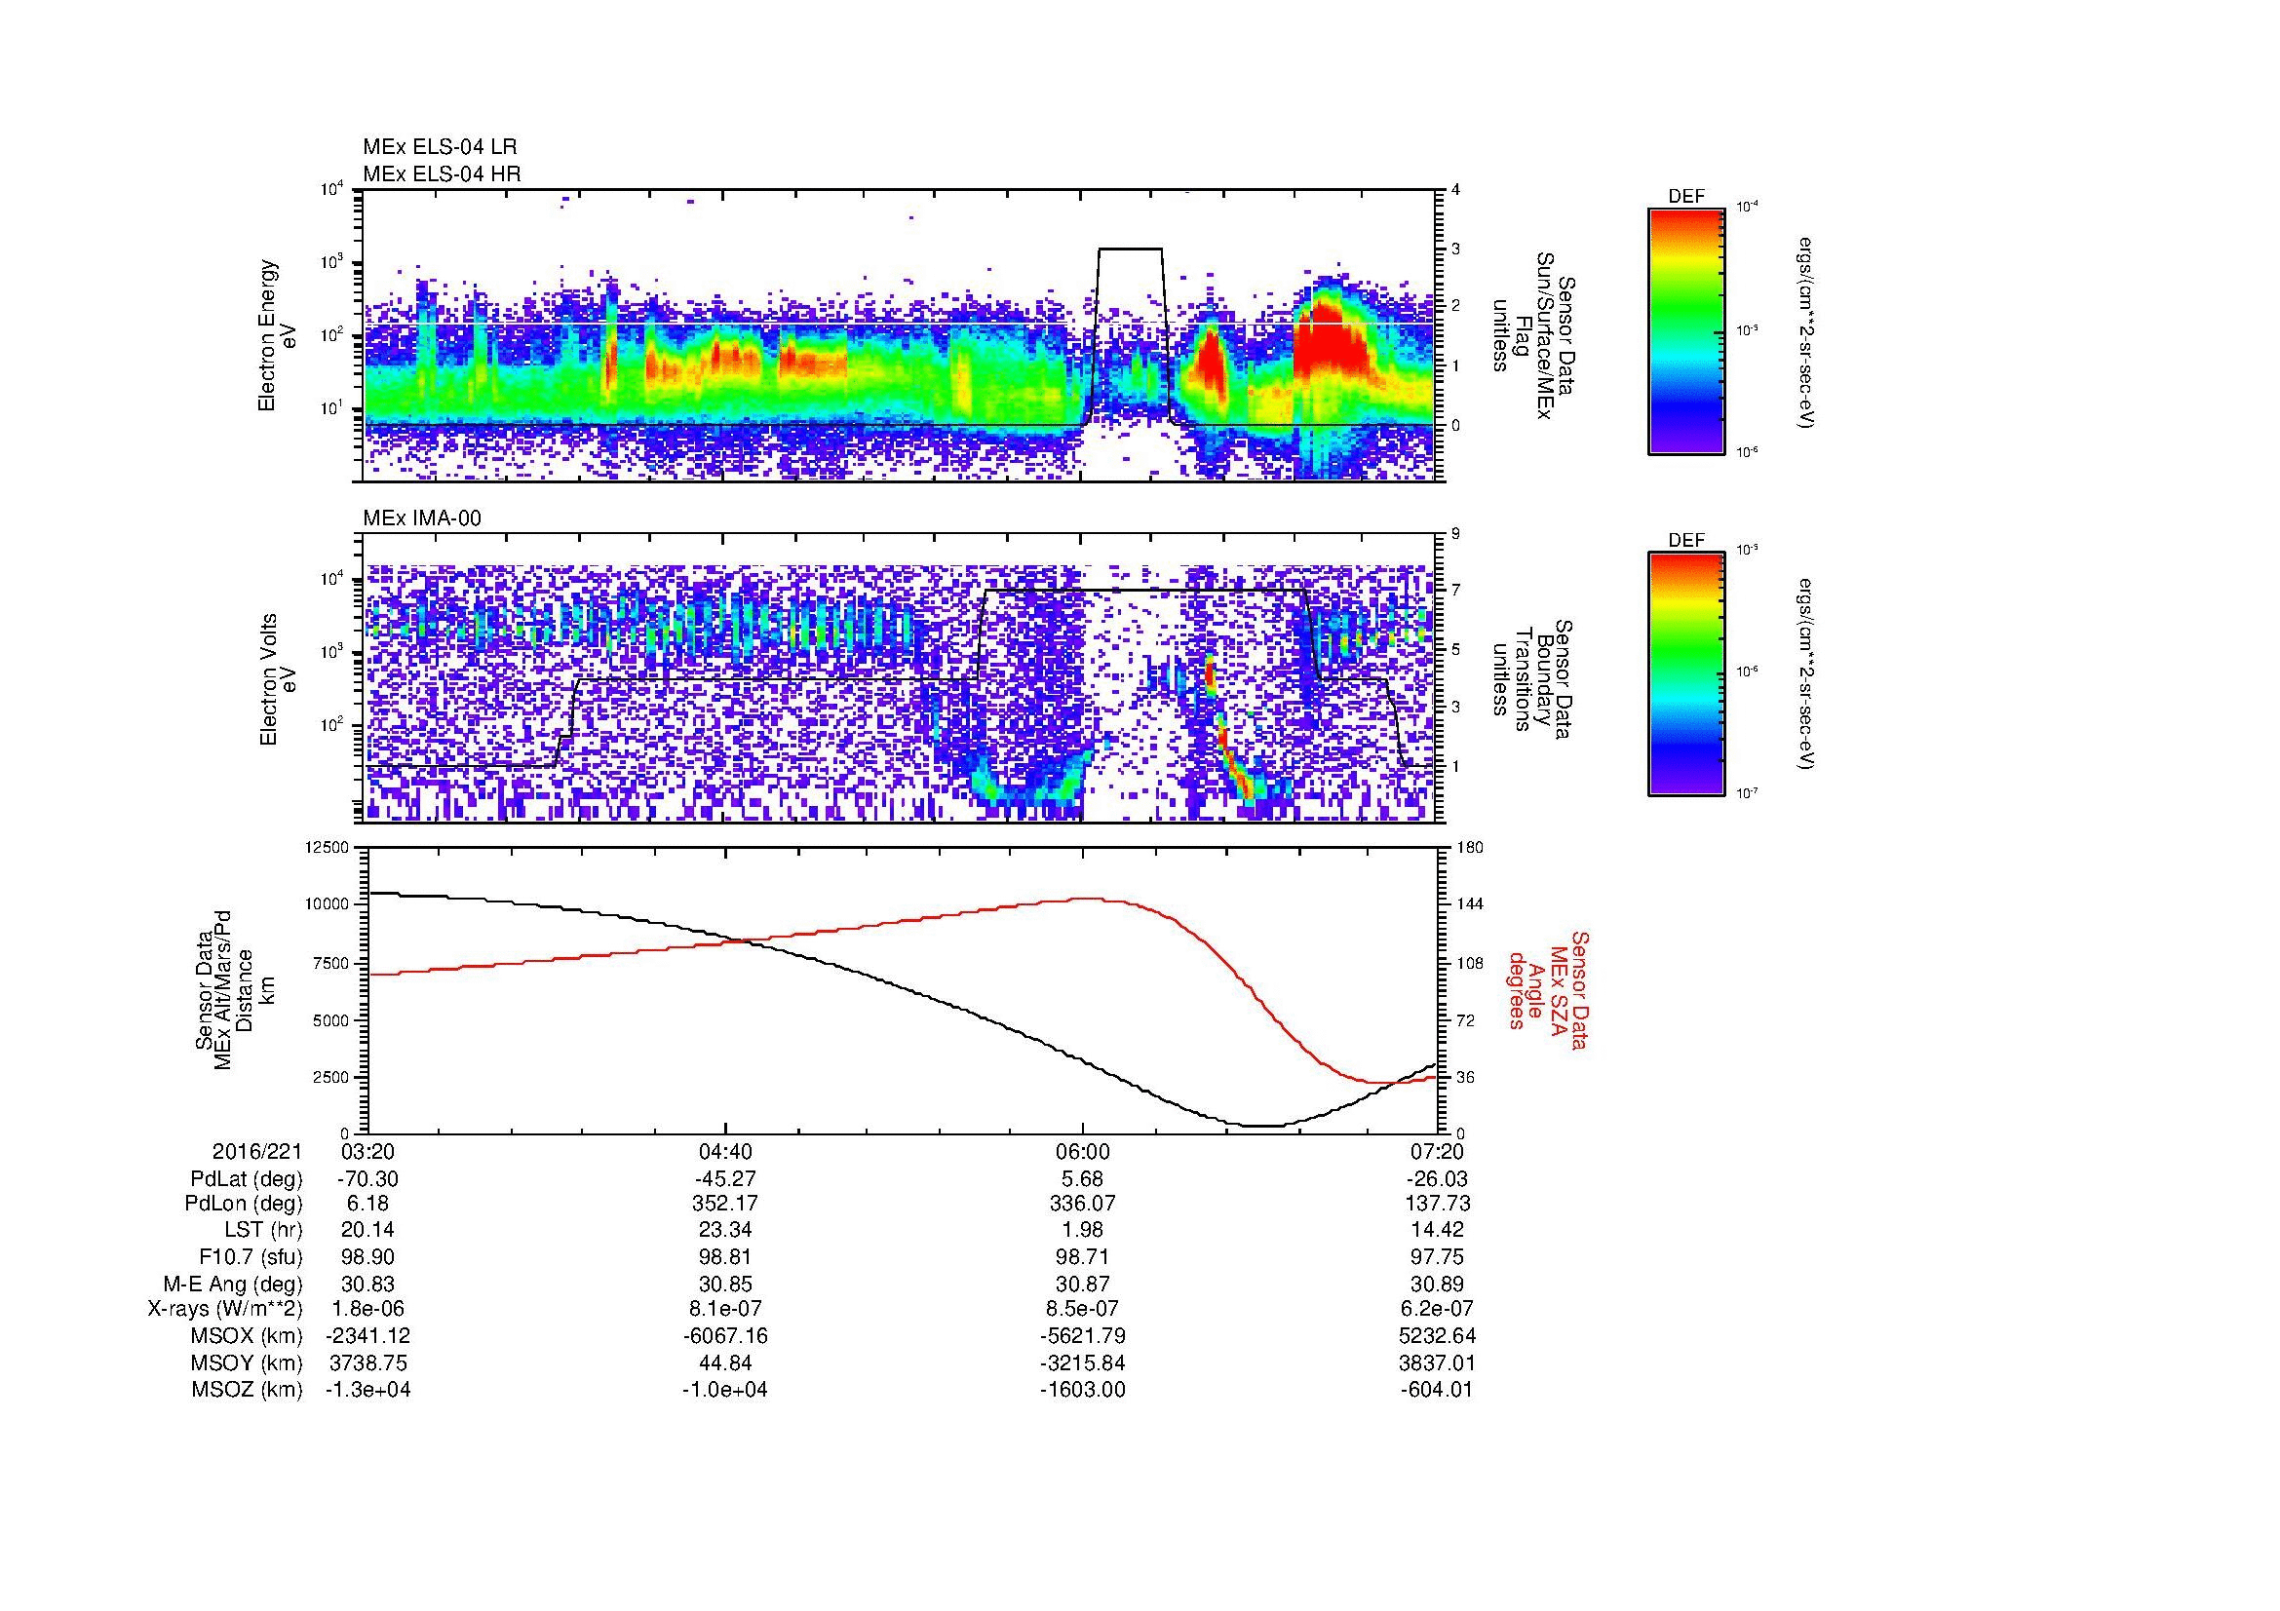This screenshot has height=1611, width=2280.
Task: Click the 'M-E Ang (deg)' row label
Action: click(x=232, y=1284)
